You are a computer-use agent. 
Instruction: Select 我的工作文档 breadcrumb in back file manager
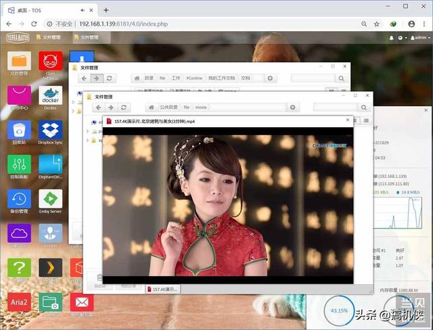coord(221,78)
